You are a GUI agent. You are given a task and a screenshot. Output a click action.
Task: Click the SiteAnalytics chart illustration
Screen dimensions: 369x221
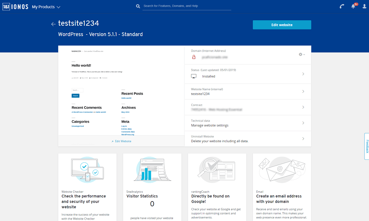(152, 170)
